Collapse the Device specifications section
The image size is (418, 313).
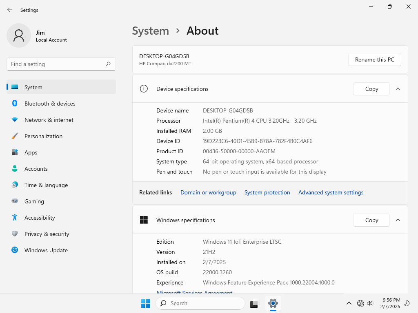(x=398, y=89)
